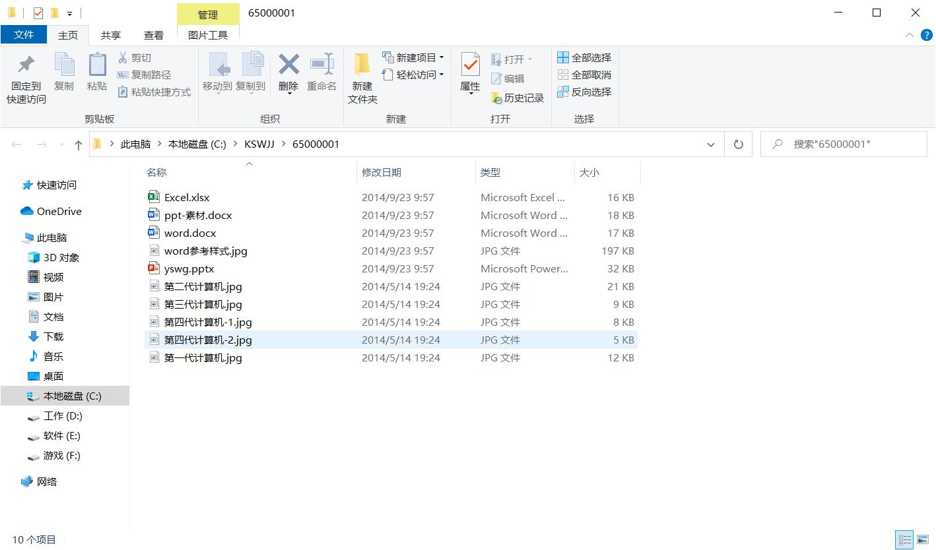The image size is (936, 550).
Task: Click inside the search box
Action: pyautogui.click(x=844, y=144)
